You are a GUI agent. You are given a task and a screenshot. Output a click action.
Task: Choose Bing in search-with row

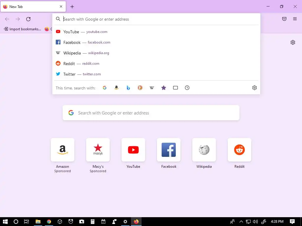click(128, 88)
